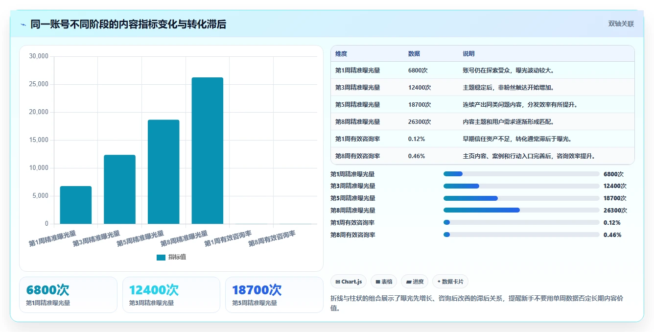Click description 账号仍在探索受众，曝光波动较大。
654x332 pixels.
pyautogui.click(x=509, y=71)
